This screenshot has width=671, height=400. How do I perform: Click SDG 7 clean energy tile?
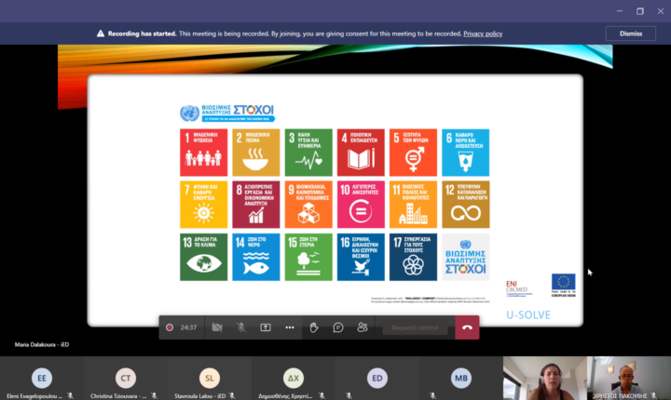(204, 205)
